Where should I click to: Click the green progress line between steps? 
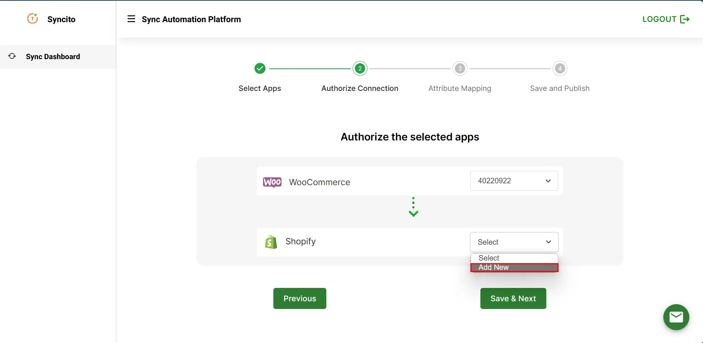309,68
